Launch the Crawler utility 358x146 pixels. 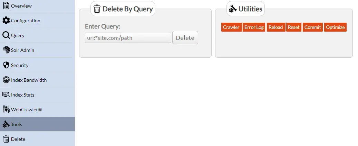(x=231, y=27)
